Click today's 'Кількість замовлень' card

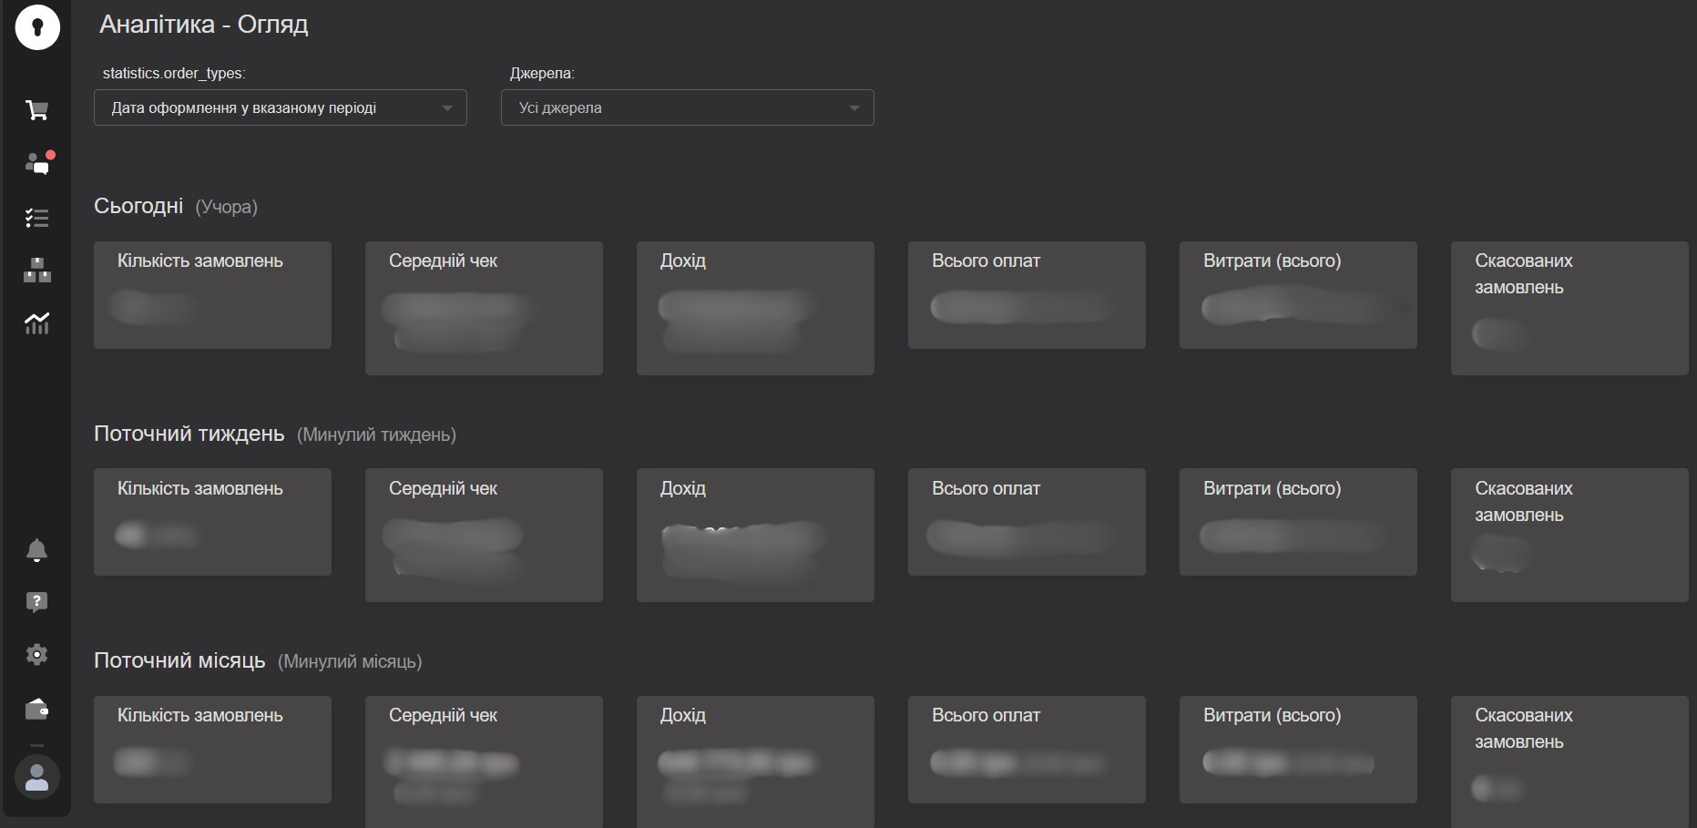click(x=212, y=294)
